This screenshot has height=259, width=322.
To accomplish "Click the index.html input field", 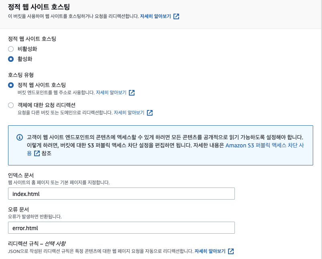I will pos(121,194).
